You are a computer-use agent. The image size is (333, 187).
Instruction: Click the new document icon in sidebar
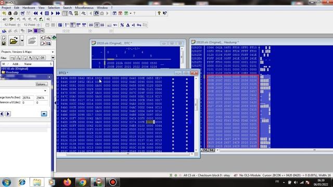[4, 38]
